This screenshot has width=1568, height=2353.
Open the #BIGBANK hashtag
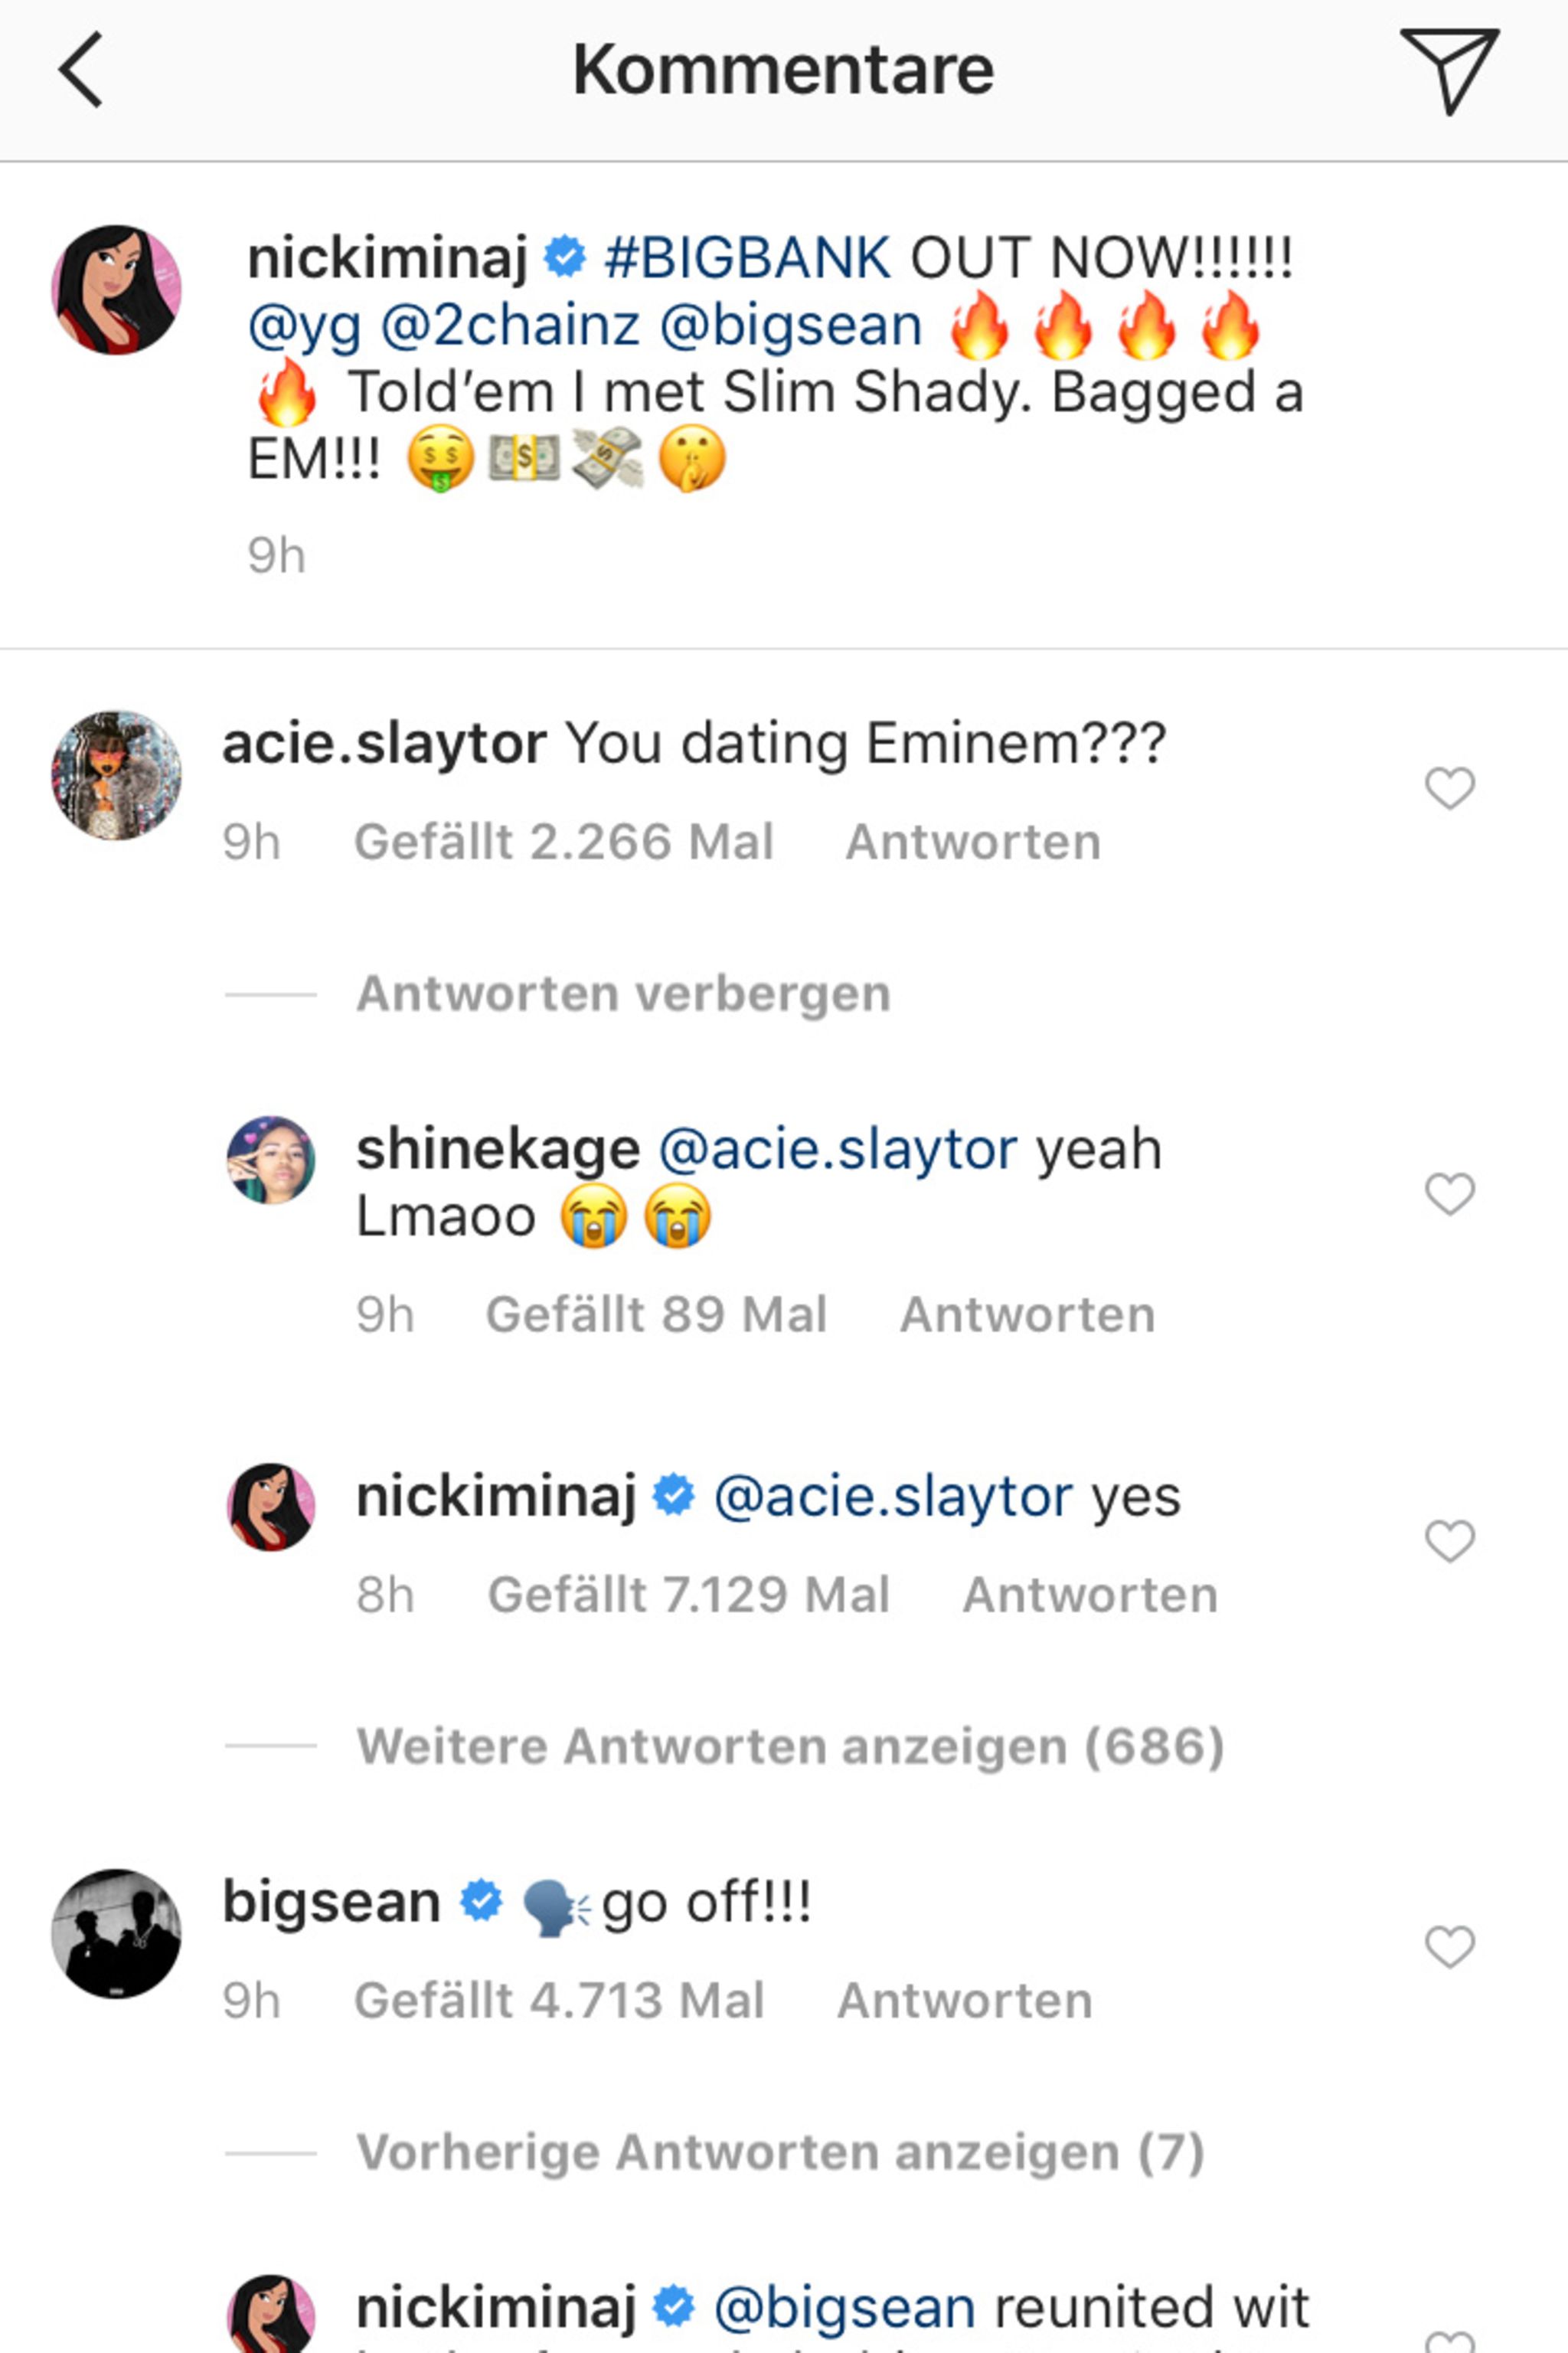click(747, 258)
